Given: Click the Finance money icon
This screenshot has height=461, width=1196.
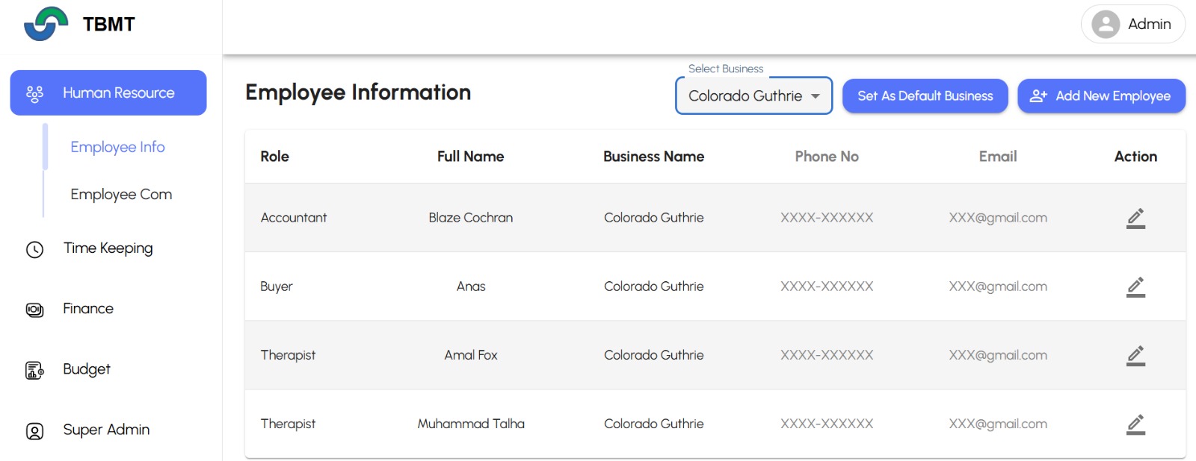Looking at the screenshot, I should (34, 310).
